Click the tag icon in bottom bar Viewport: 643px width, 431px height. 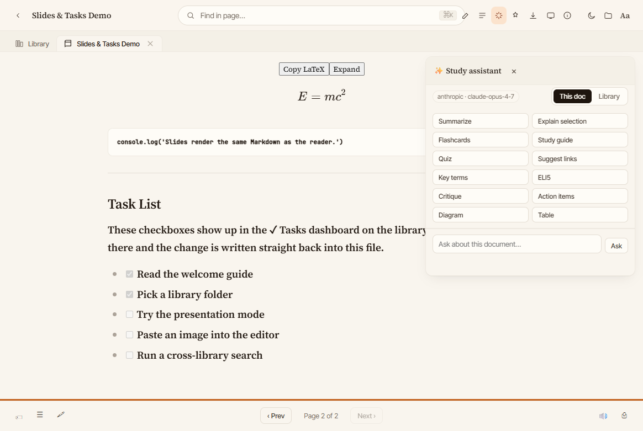tap(19, 417)
